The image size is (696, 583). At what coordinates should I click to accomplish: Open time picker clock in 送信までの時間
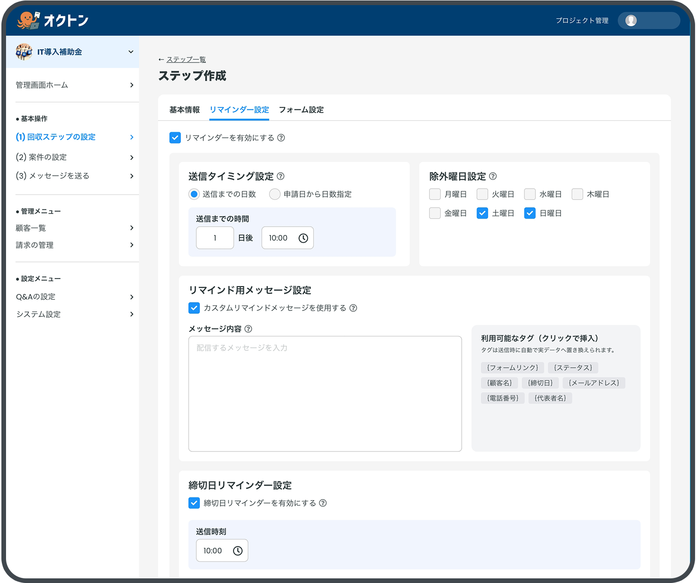303,238
